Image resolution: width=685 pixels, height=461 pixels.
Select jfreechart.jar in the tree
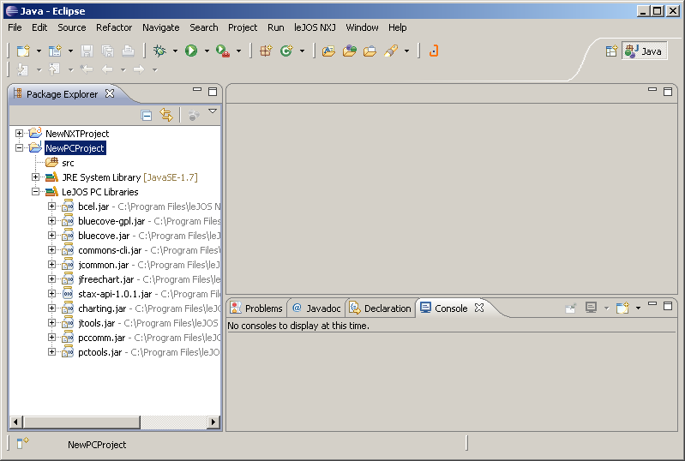click(105, 279)
